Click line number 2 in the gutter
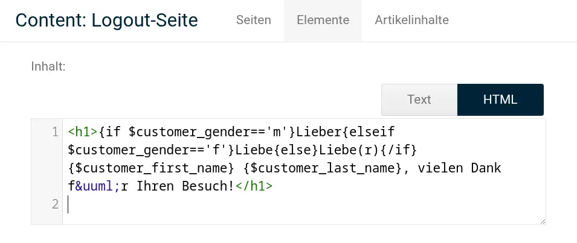Viewport: 577px width, 243px height. (x=55, y=204)
